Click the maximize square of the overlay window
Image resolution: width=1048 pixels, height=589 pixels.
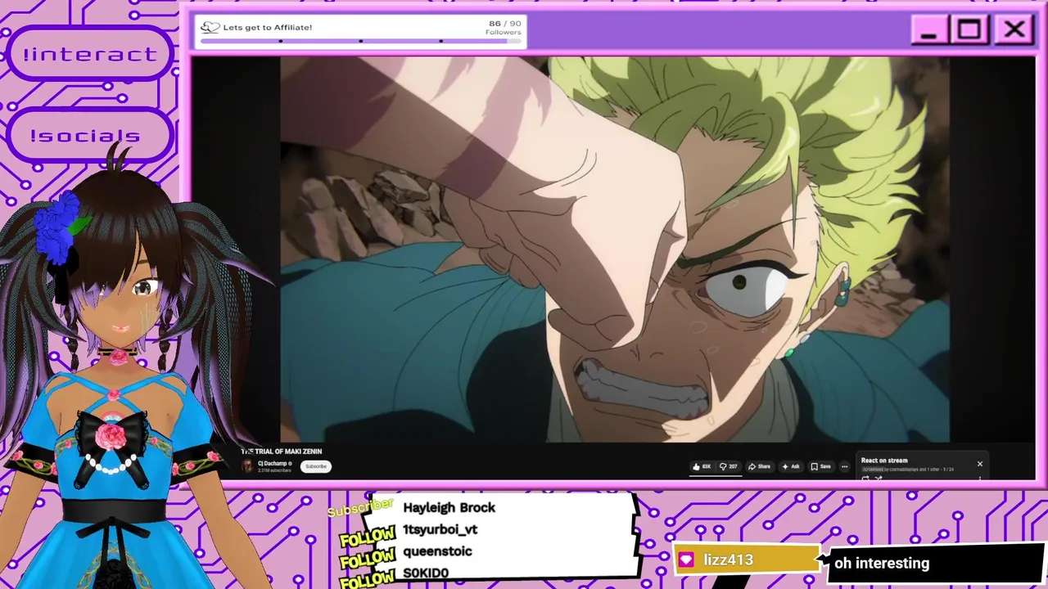(969, 31)
